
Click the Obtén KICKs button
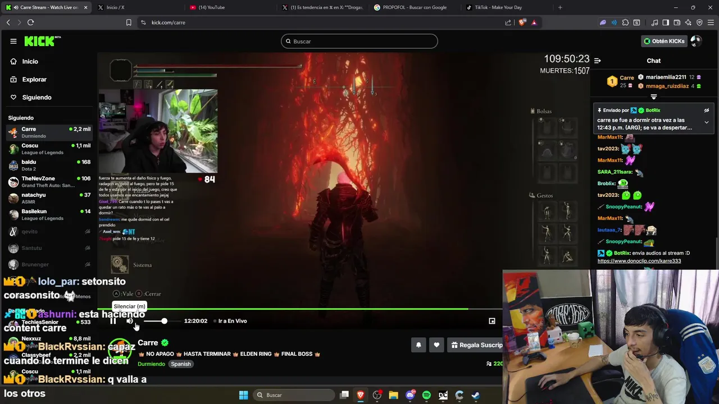pyautogui.click(x=664, y=41)
